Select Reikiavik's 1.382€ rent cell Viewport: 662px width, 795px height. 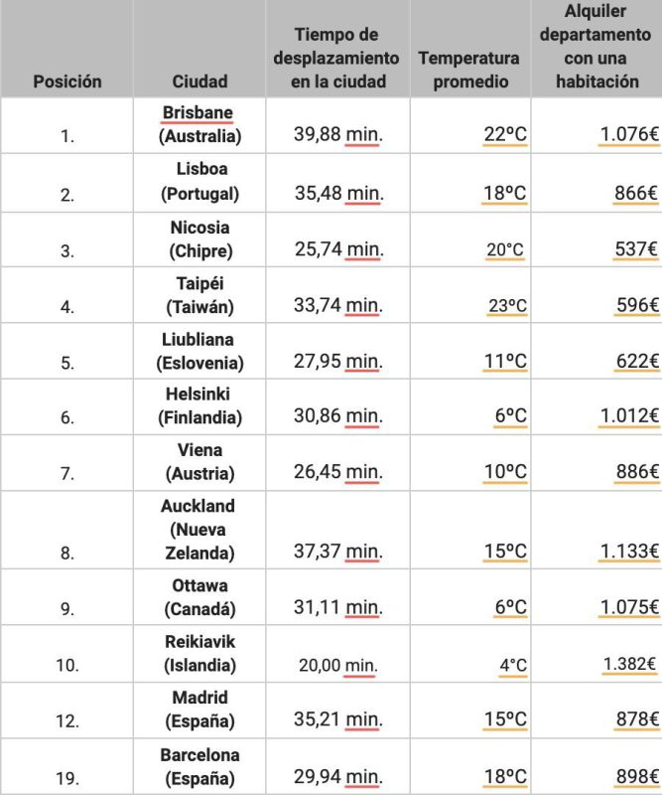pos(630,664)
